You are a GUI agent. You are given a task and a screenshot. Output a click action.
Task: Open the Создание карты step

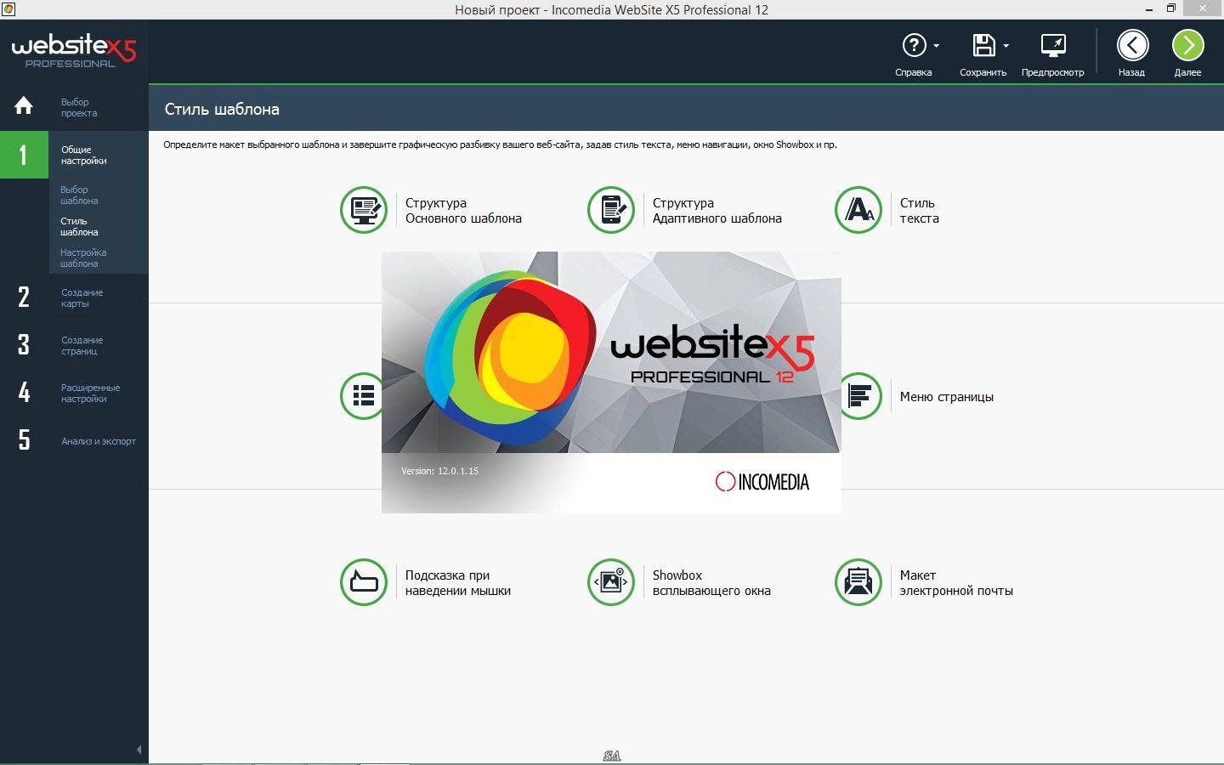(82, 297)
